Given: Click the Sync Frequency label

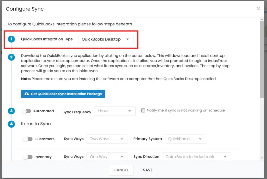Looking at the screenshot, I should (77, 112).
